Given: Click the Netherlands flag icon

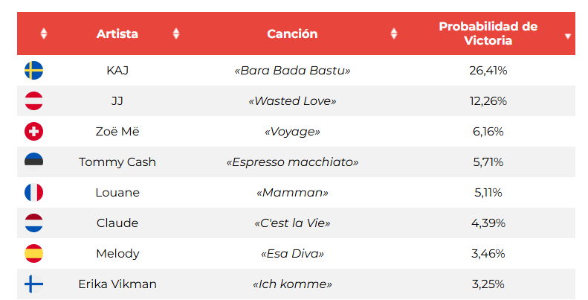Looking at the screenshot, I should click(33, 223).
